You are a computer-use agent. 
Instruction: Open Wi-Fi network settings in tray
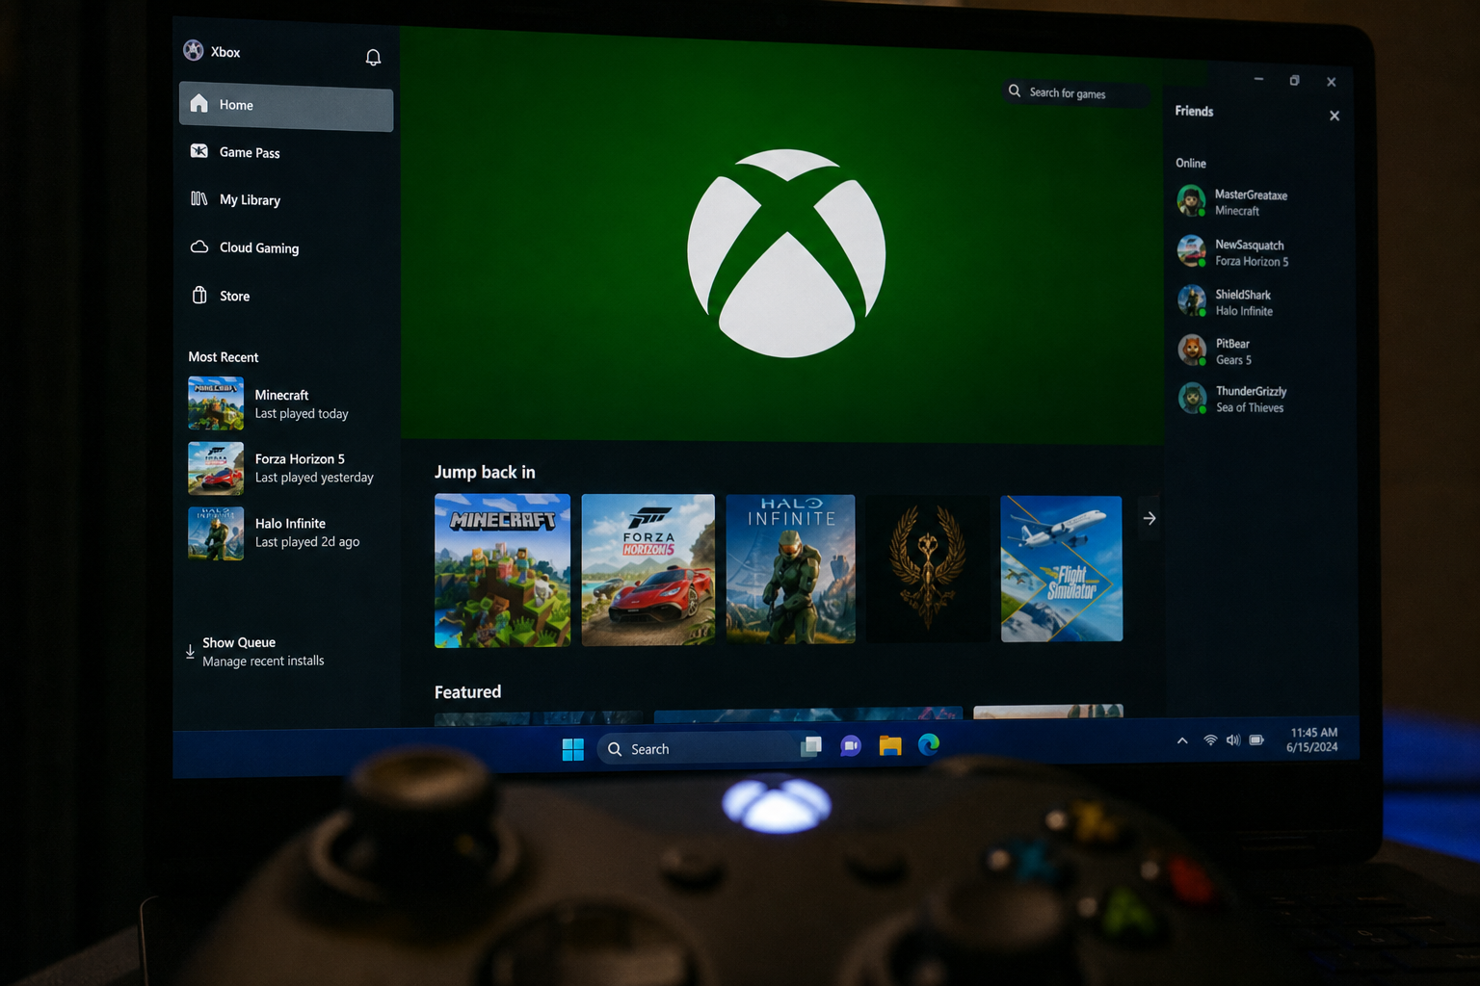pos(1210,740)
